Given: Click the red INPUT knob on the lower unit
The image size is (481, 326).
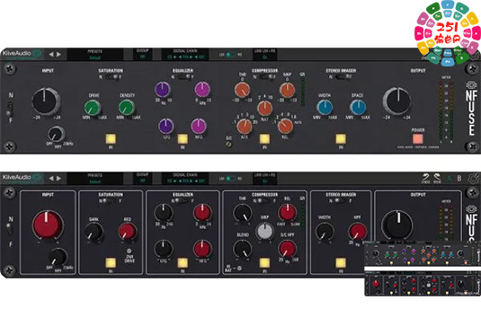Looking at the screenshot, I should coord(48,225).
